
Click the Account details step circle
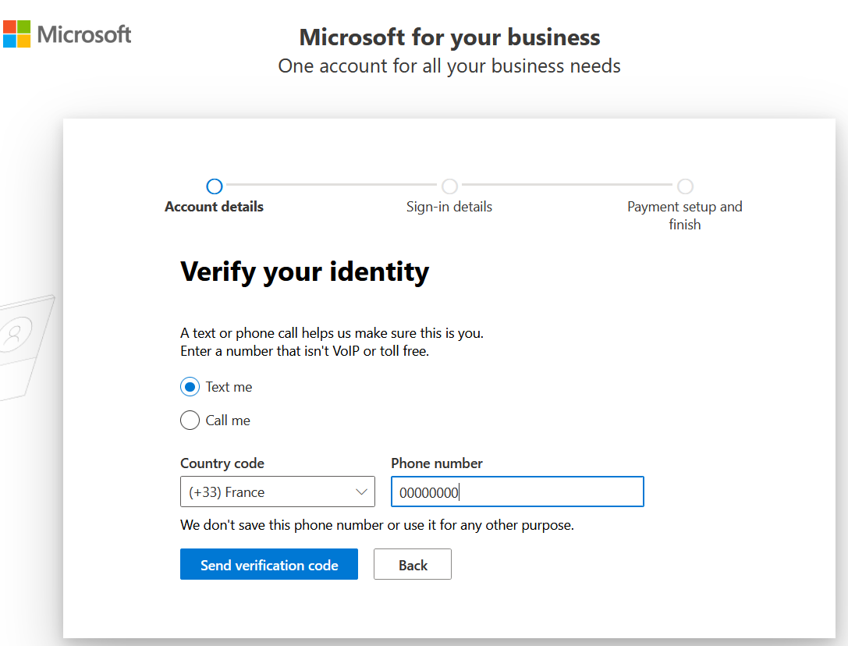pos(215,186)
